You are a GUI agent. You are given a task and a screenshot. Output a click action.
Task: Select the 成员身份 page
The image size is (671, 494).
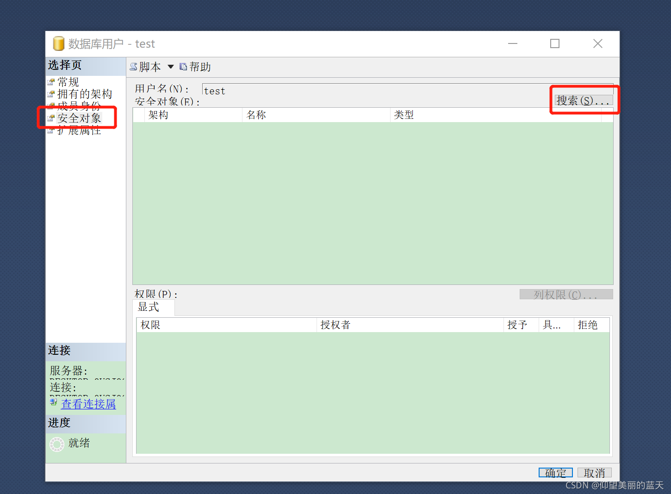[x=79, y=106]
